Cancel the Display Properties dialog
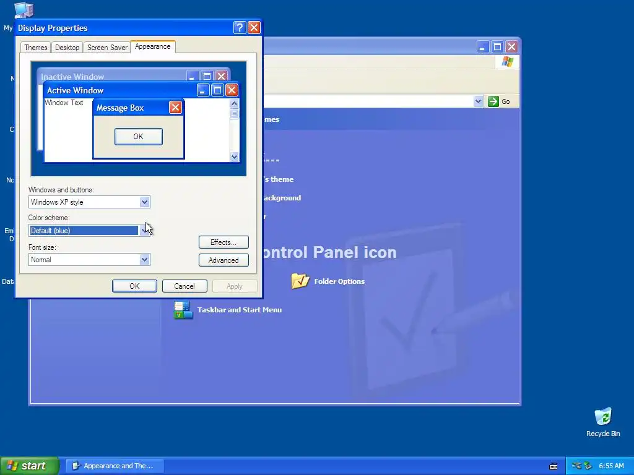 [x=185, y=286]
